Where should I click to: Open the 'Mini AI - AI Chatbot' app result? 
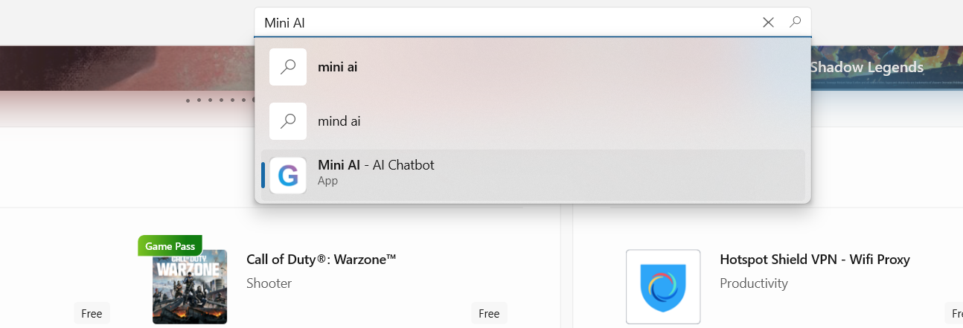point(376,165)
